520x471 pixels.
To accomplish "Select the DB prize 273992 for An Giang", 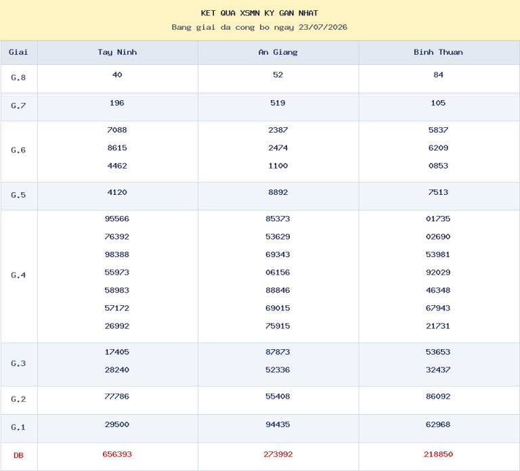I will click(278, 454).
